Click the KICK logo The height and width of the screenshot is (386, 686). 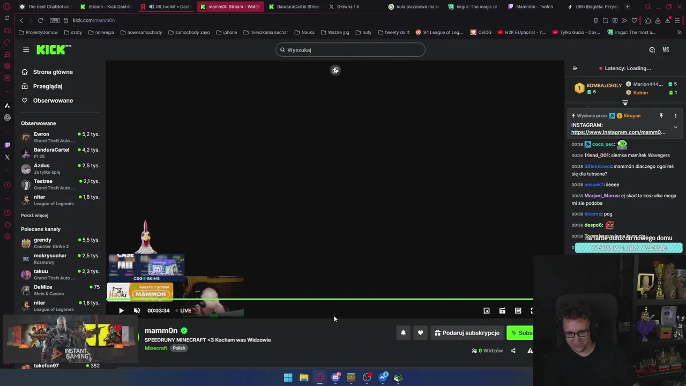[x=54, y=50]
